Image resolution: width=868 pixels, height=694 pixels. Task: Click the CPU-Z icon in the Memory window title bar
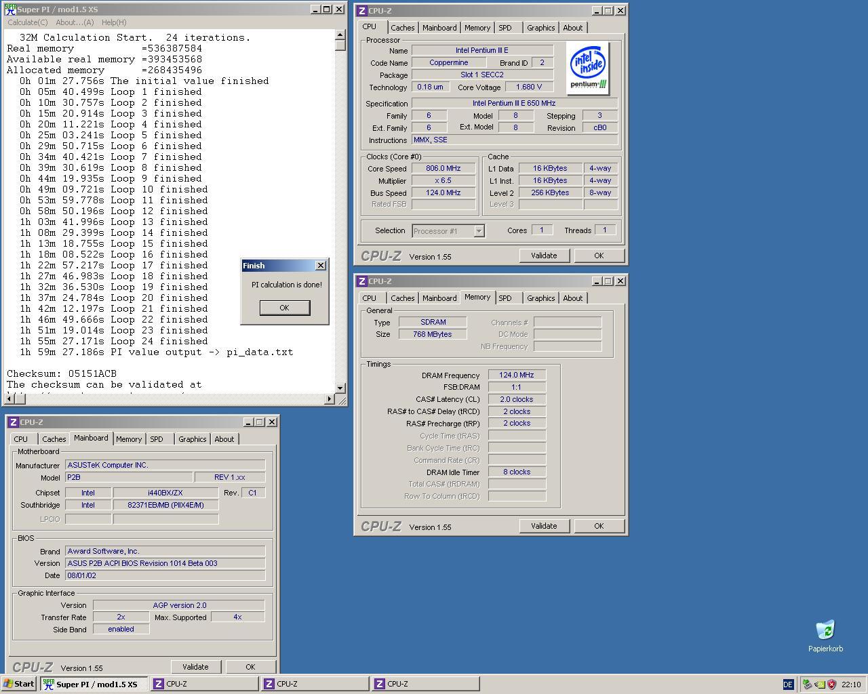click(362, 281)
